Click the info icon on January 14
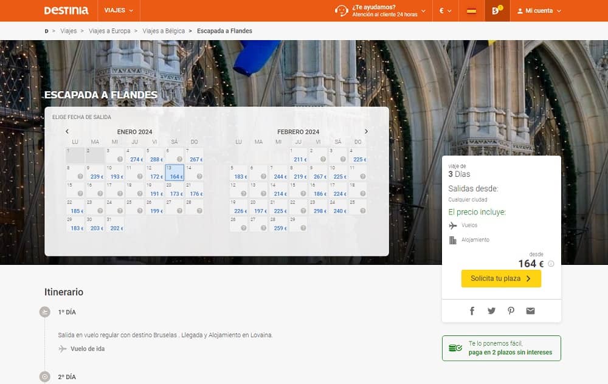Screen dimensions: 608x384 [199, 176]
